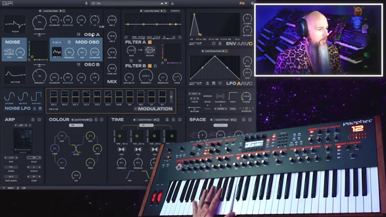Viewport: 386px width, 217px height.
Task: Go to the next oscillator preset
Action: pos(60,11)
